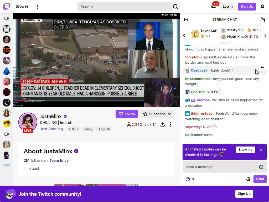Click the reply arrow on Osebossy's message
This screenshot has width=269, height=202.
(262, 68)
